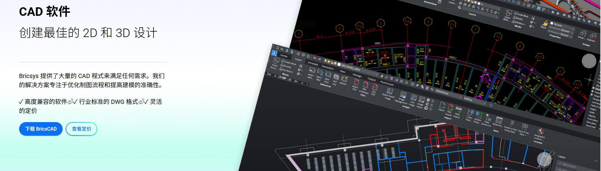Click the Ungroup icon in Groups panel
The image size is (601, 171).
tap(592, 36)
